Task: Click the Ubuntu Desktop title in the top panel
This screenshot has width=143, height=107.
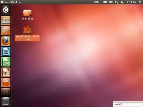Action: tap(12, 2)
